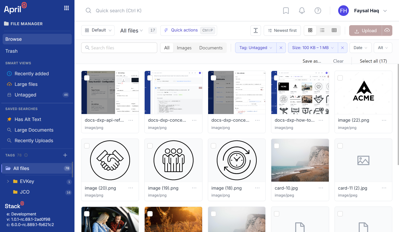Select checkbox on car couple photo card
This screenshot has width=399, height=232.
87,214
